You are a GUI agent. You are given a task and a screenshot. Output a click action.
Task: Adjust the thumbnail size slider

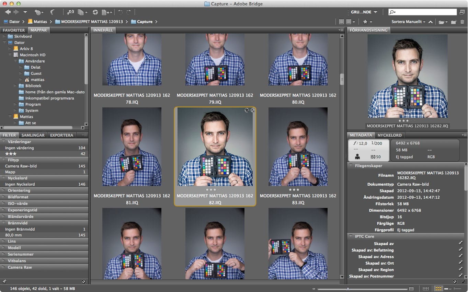click(x=348, y=289)
